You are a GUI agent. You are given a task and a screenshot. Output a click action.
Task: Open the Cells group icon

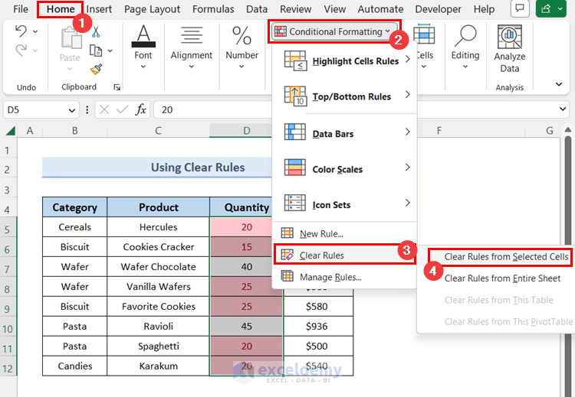(424, 34)
